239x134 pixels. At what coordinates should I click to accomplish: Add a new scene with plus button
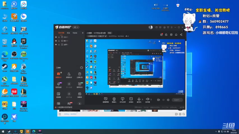pos(83,33)
